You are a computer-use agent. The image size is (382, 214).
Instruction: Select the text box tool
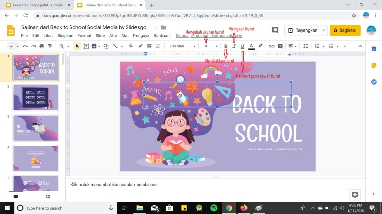pos(86,46)
